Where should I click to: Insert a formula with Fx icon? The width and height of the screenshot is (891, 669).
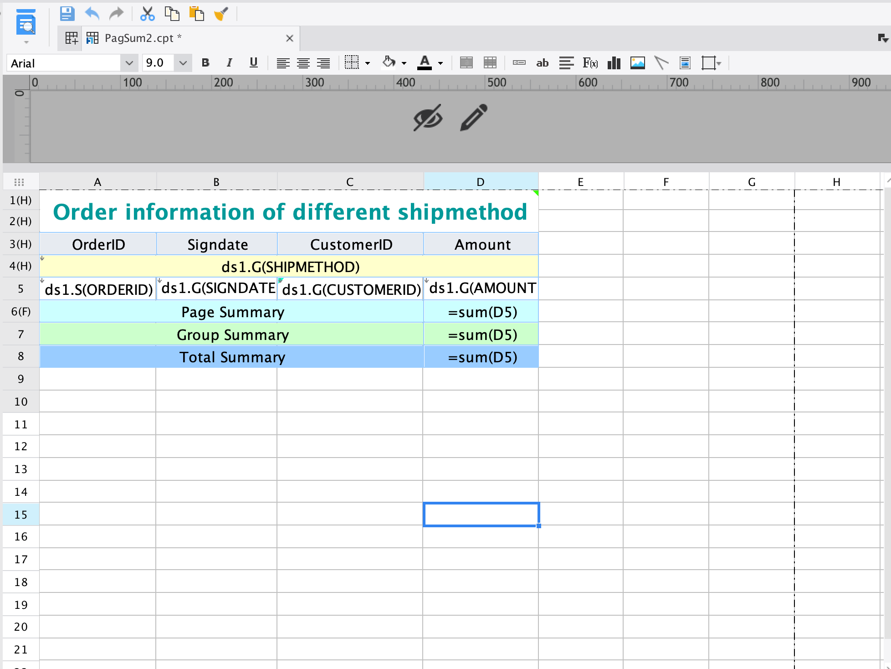pyautogui.click(x=590, y=63)
